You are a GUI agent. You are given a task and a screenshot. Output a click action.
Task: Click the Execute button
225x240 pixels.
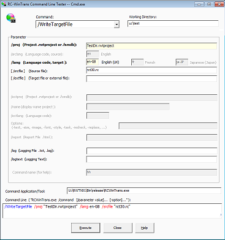point(86,228)
